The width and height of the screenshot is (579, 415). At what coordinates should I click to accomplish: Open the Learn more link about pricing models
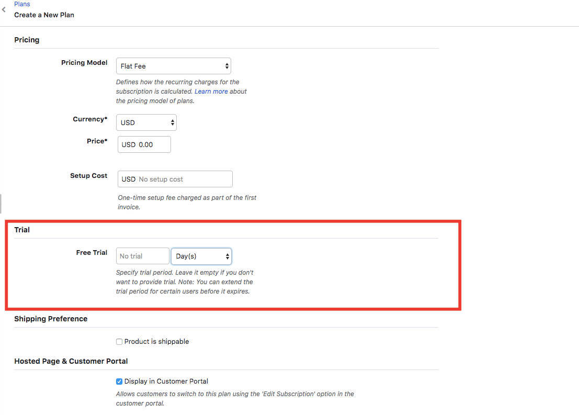(211, 91)
